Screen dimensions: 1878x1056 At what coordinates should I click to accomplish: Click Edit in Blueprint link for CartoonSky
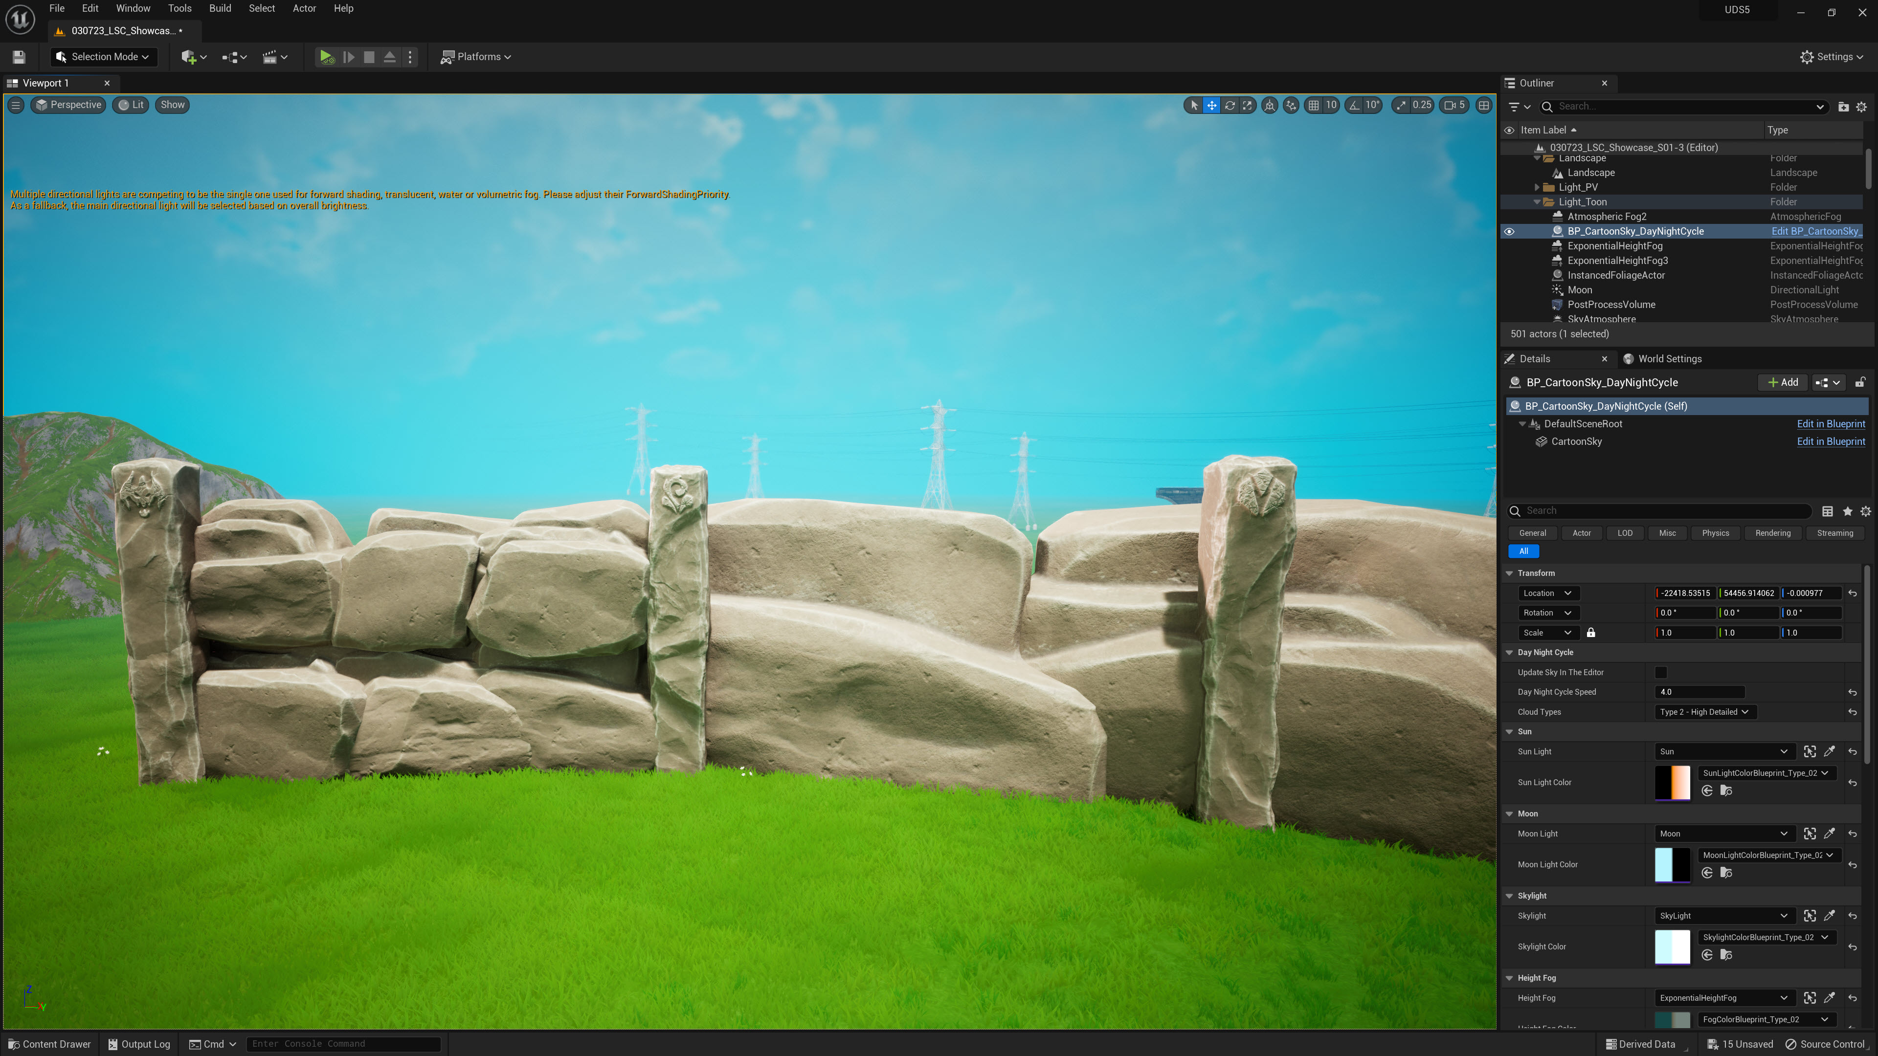[1831, 441]
